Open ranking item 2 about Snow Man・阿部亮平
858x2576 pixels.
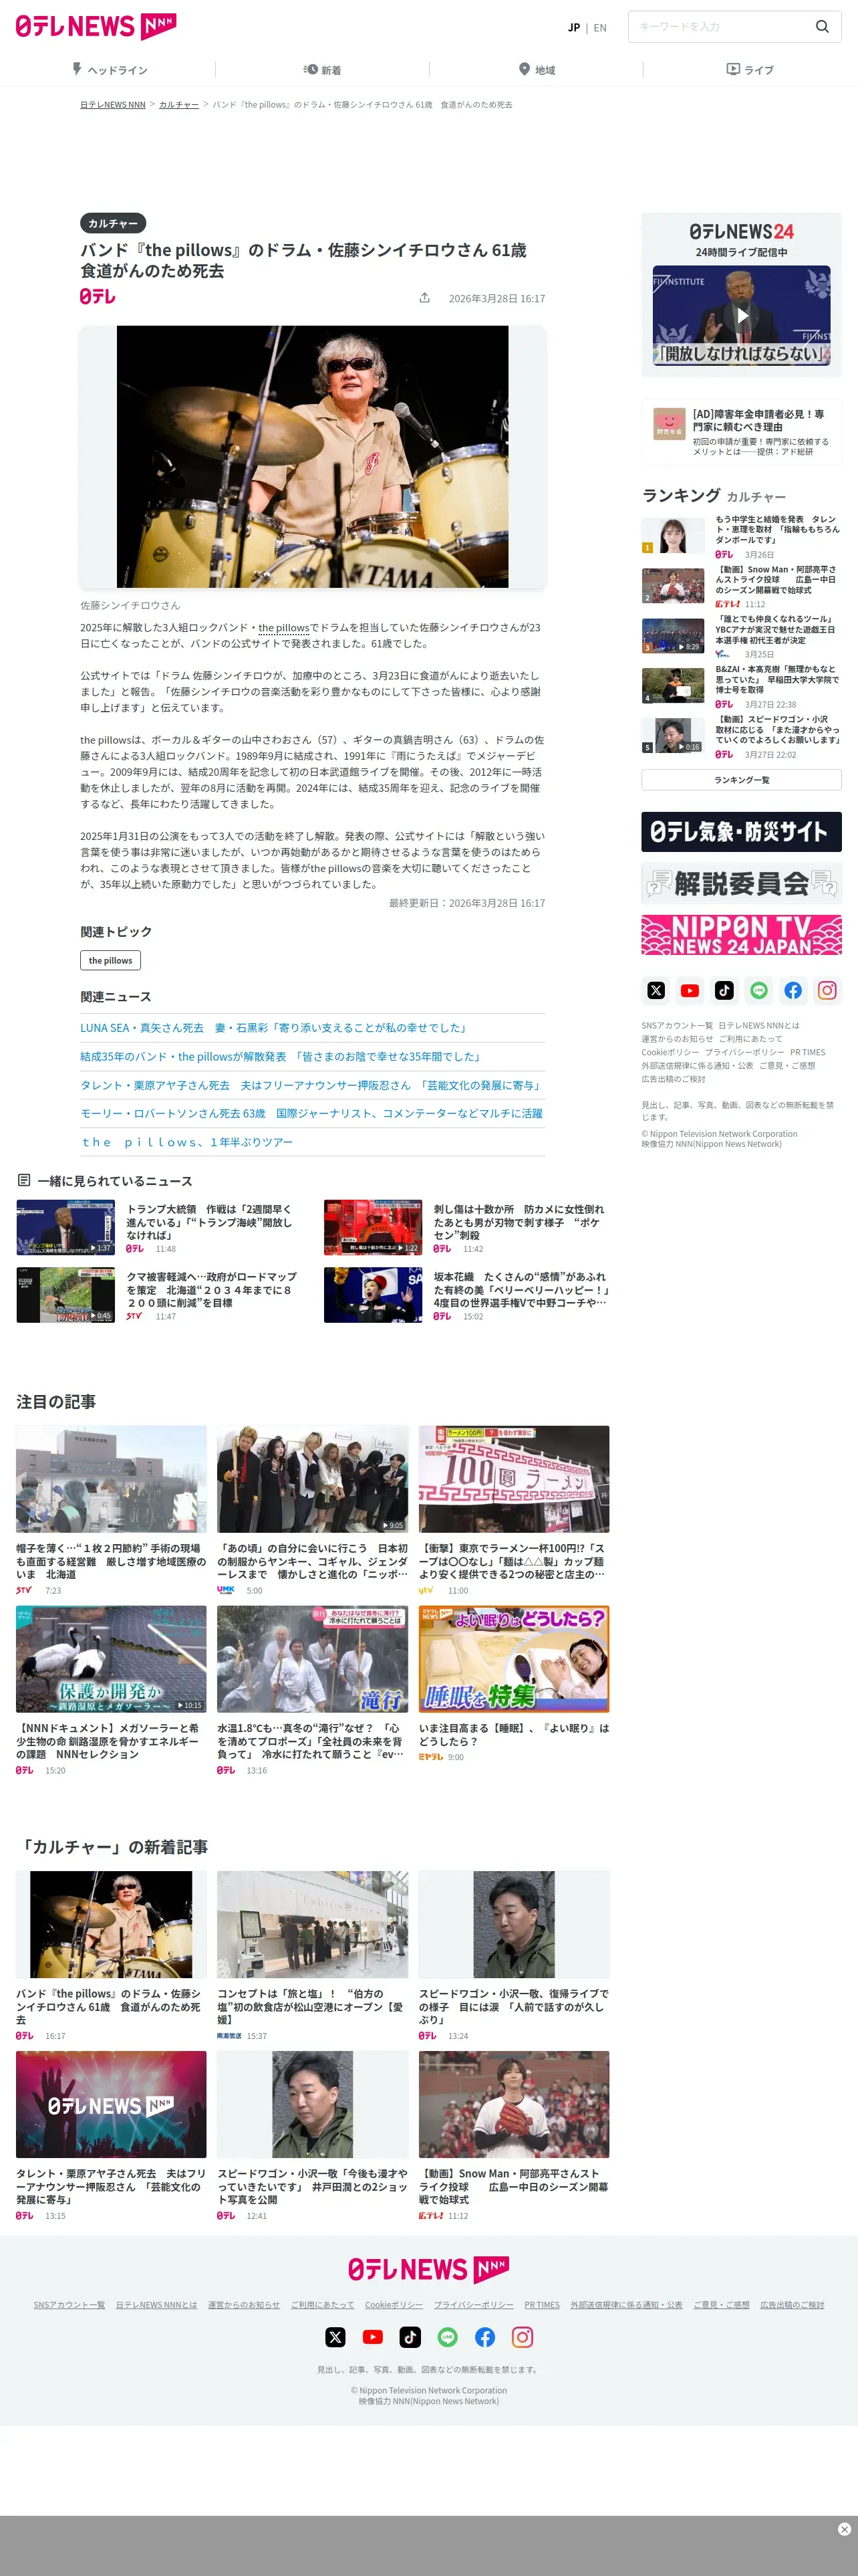tap(741, 587)
